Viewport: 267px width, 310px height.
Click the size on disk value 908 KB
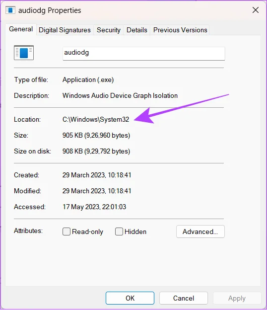[96, 151]
